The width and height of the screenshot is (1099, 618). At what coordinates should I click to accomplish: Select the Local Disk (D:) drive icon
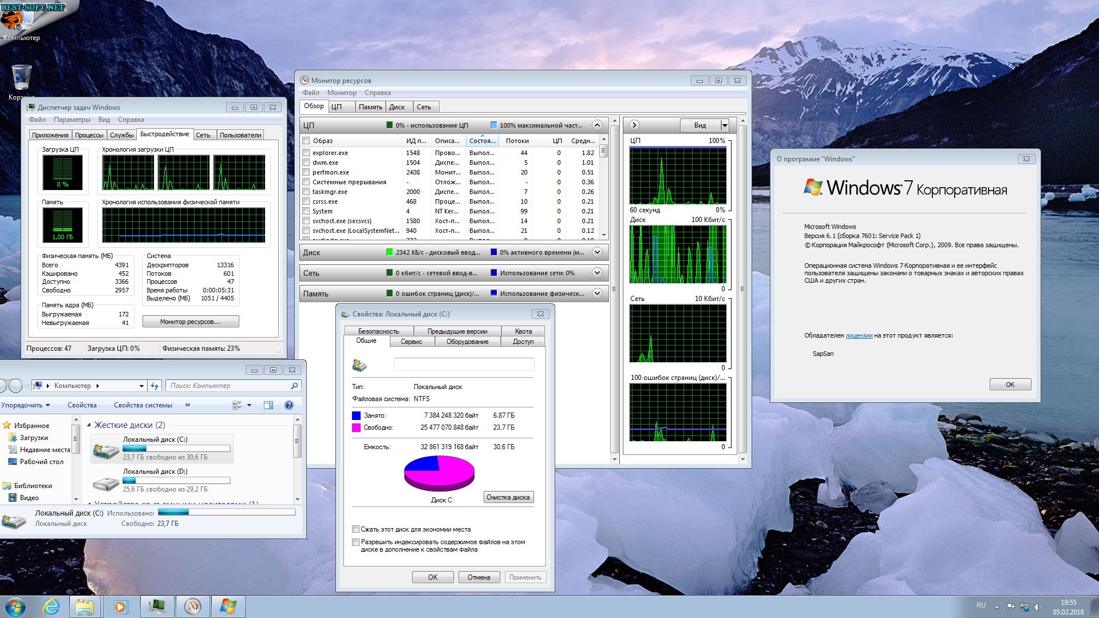point(106,484)
